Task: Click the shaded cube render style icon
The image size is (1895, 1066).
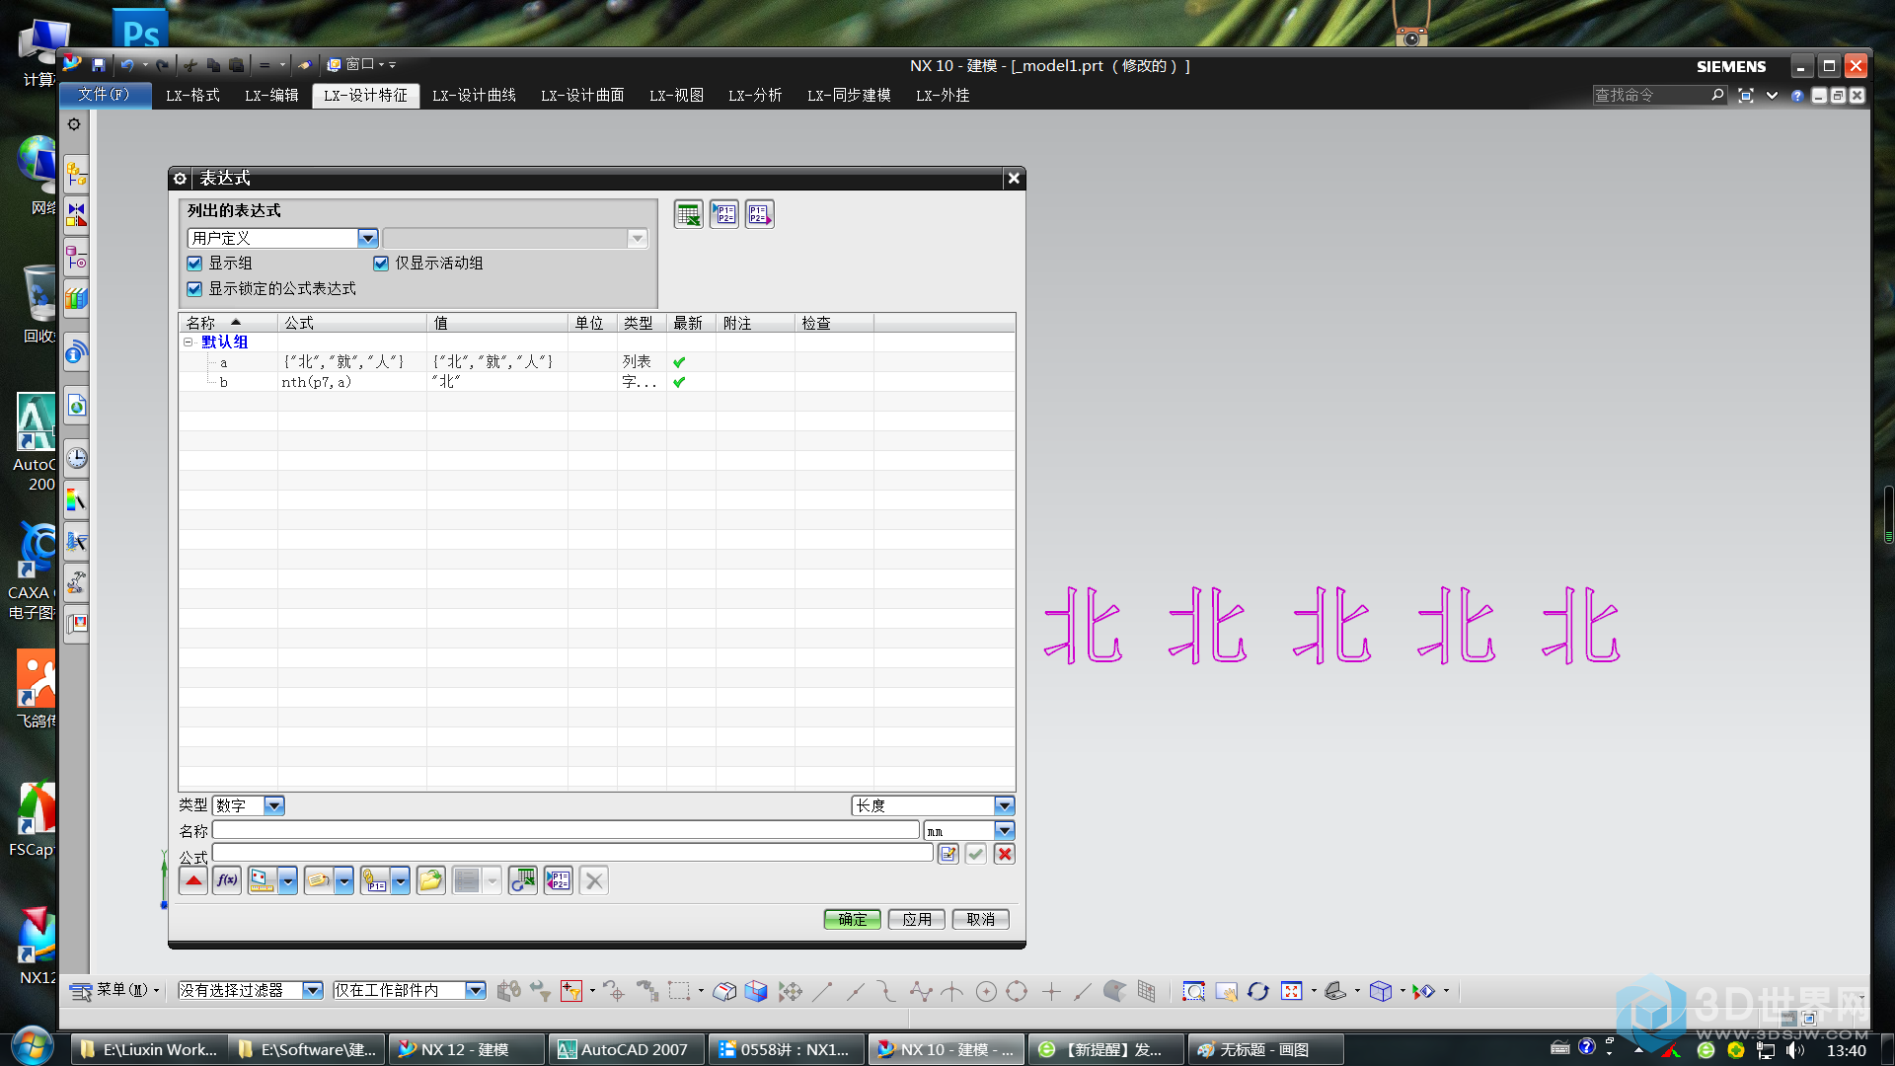Action: point(1381,991)
